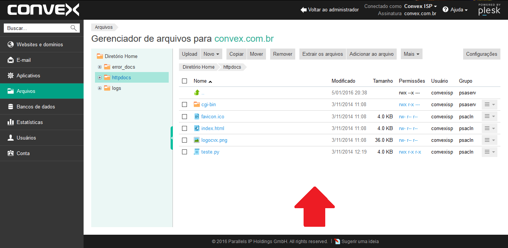Screen dimensions: 508x248
Task: Click Extrair os arquivos button
Action: 323,54
